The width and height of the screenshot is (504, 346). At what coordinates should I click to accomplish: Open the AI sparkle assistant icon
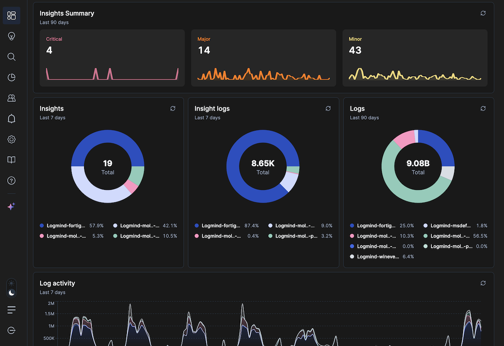pyautogui.click(x=11, y=206)
